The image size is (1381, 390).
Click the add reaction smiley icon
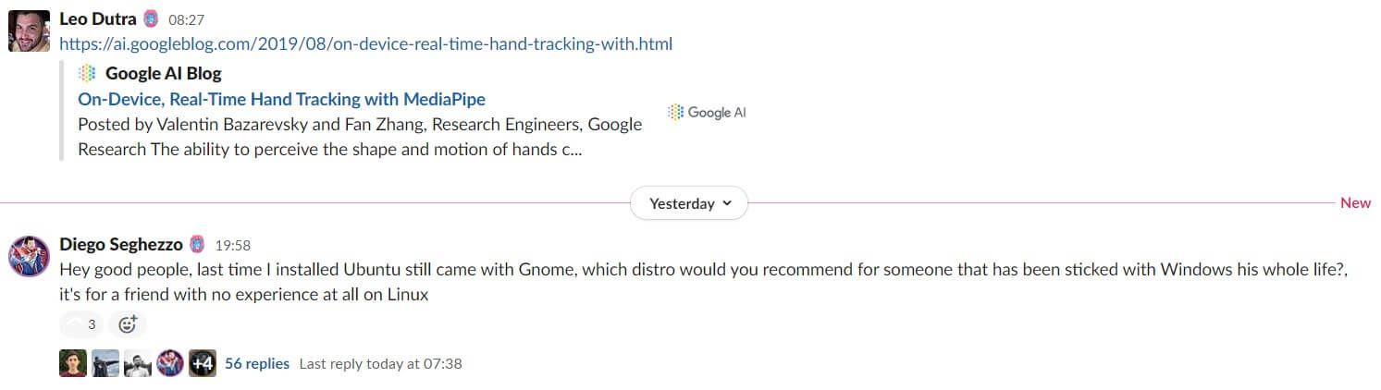coord(128,324)
